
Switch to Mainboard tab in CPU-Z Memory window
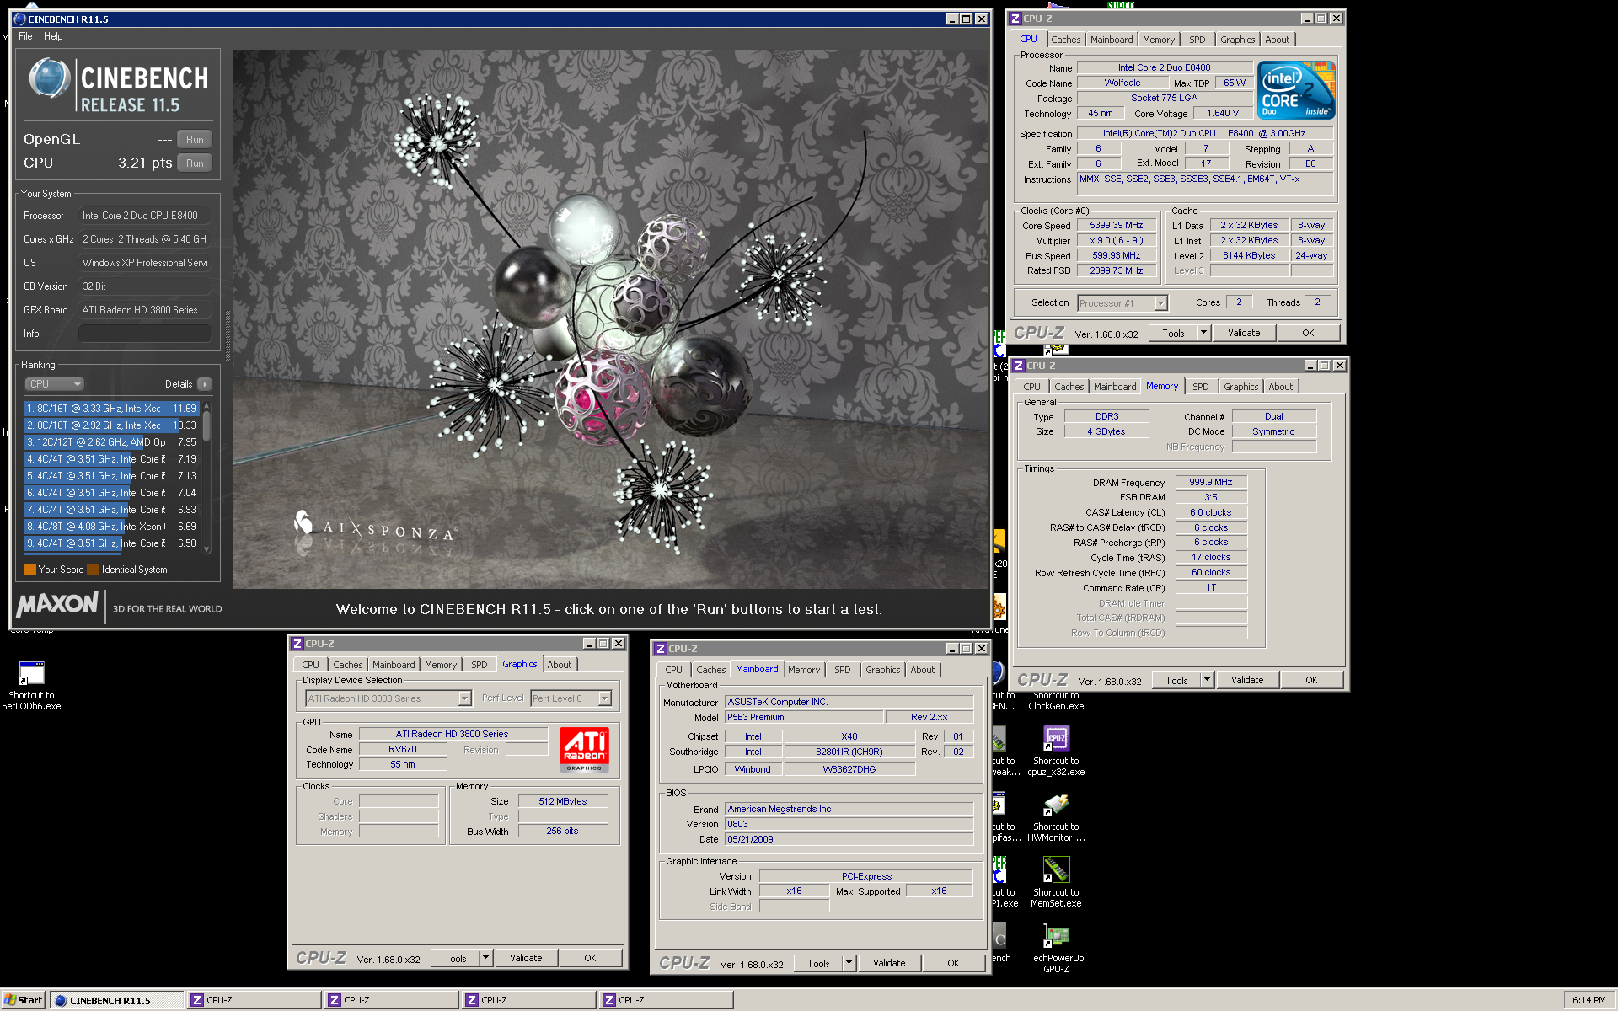click(1115, 387)
